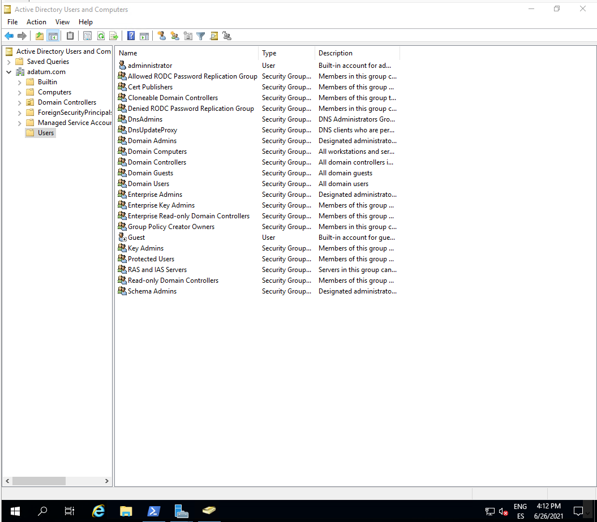Click the Export List toolbar icon
This screenshot has height=522, width=597.
(x=114, y=36)
